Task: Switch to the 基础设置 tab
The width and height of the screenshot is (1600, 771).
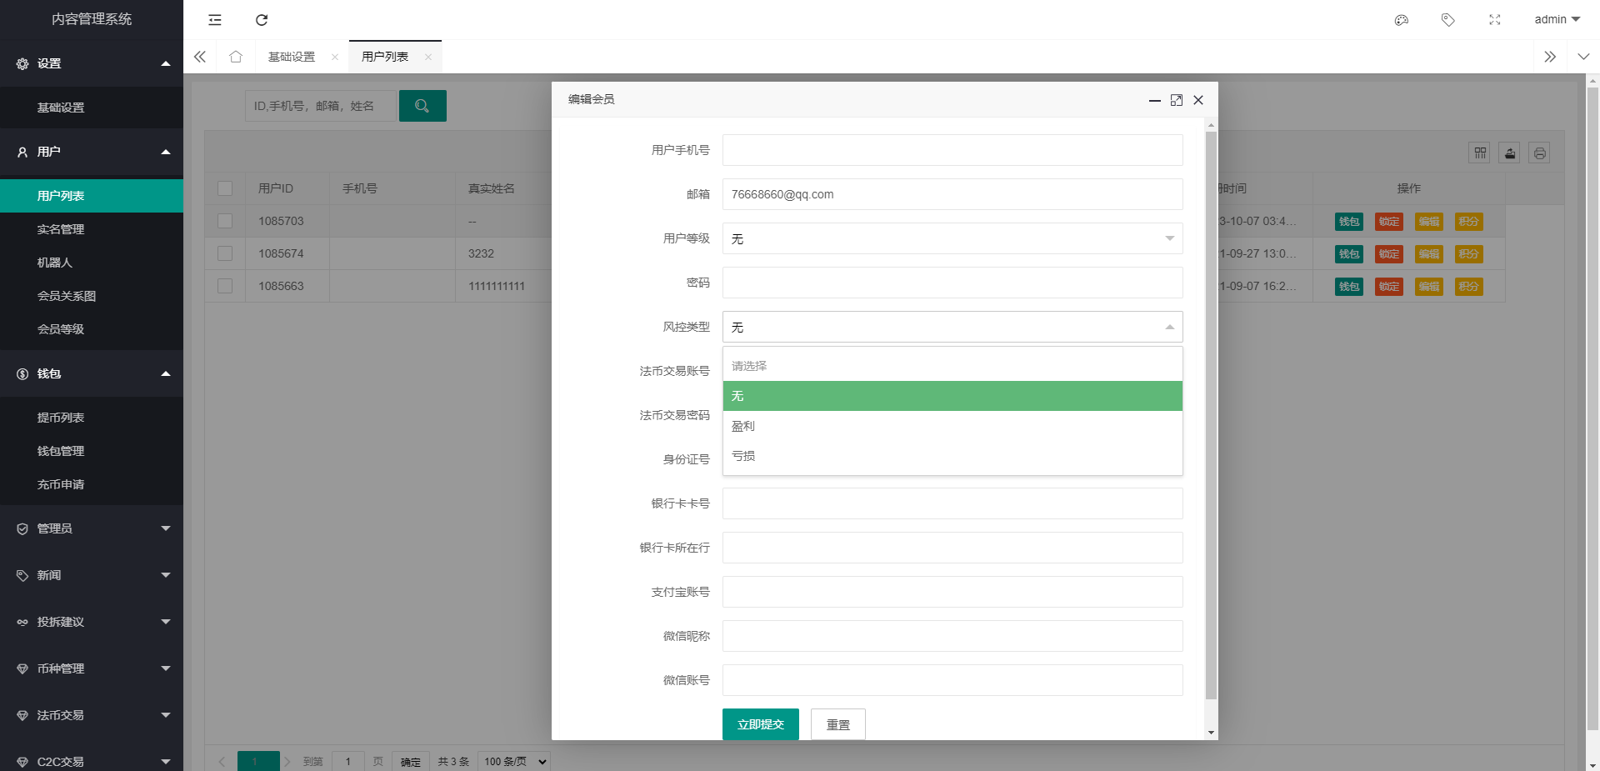Action: pos(292,57)
